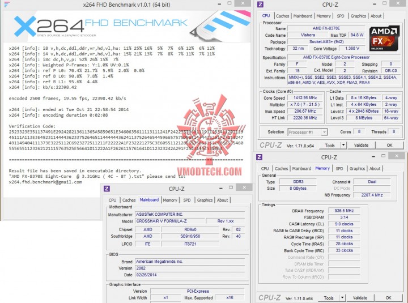Open the Tools dropdown arrow in top CPU-Z window
This screenshot has width=408, height=303.
(x=343, y=145)
